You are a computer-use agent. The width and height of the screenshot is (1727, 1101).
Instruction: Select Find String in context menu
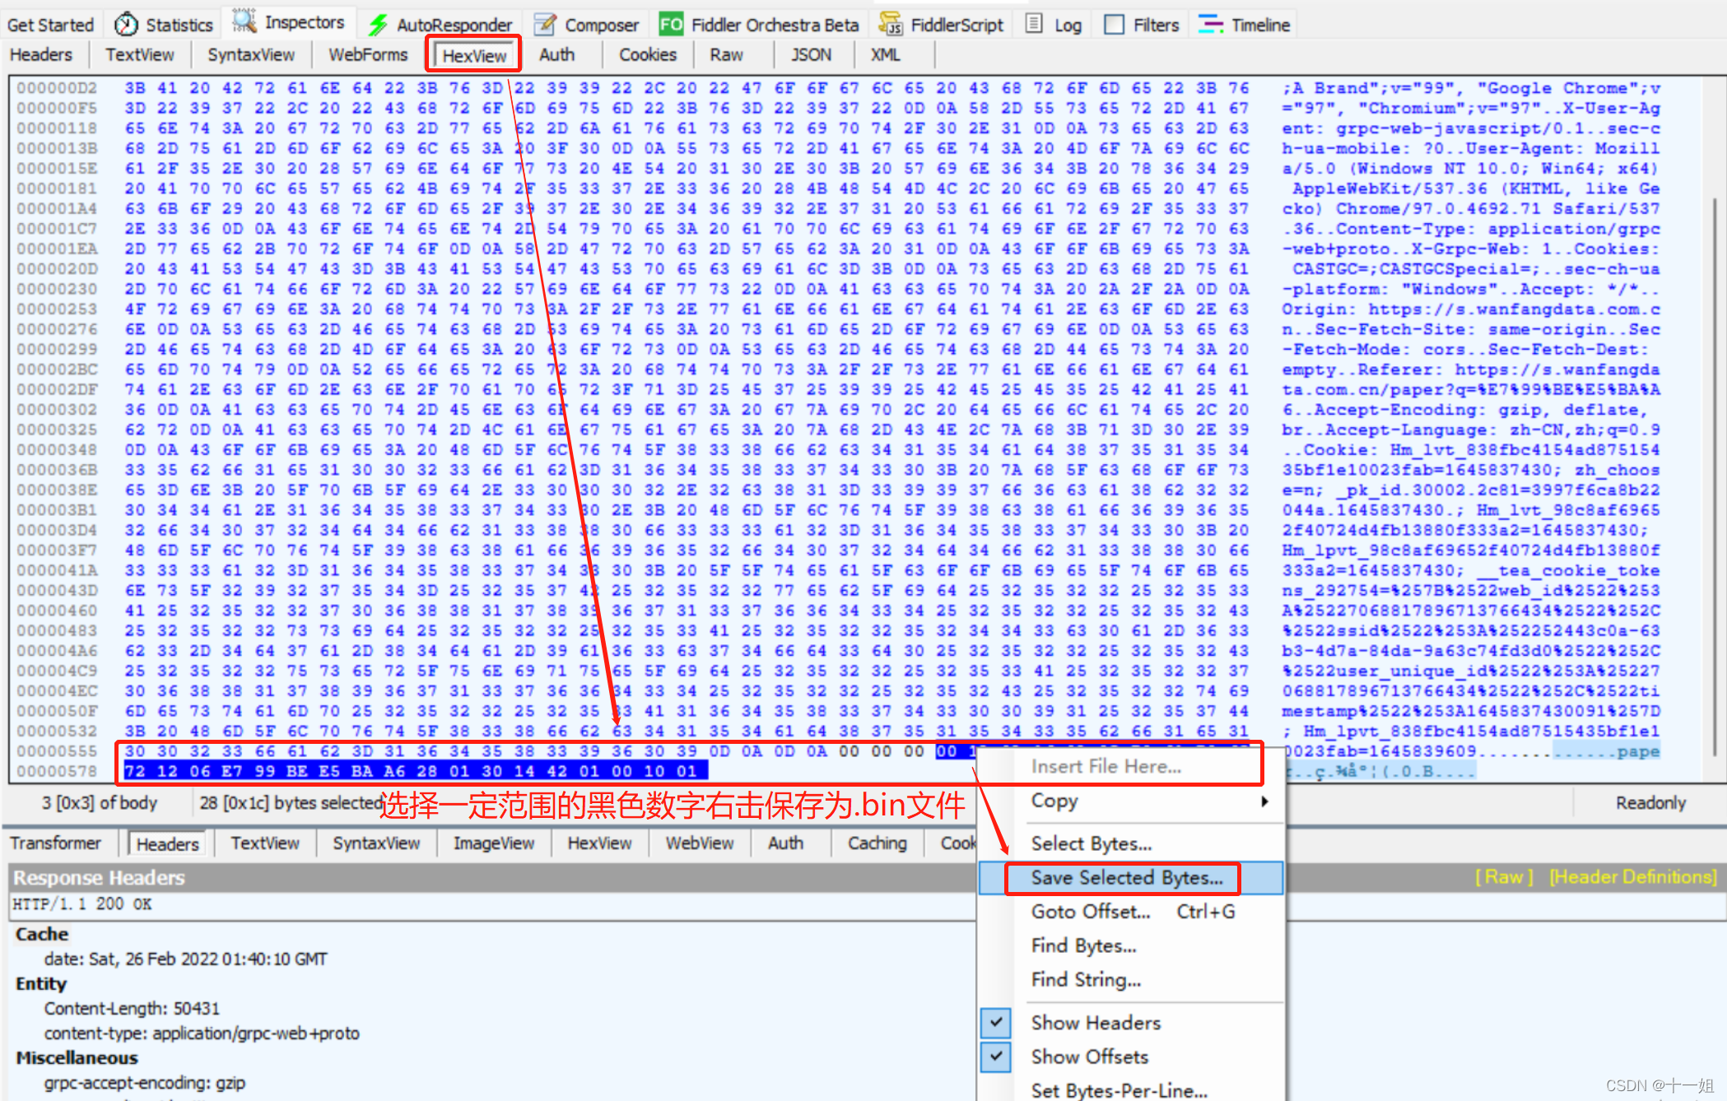1086,979
